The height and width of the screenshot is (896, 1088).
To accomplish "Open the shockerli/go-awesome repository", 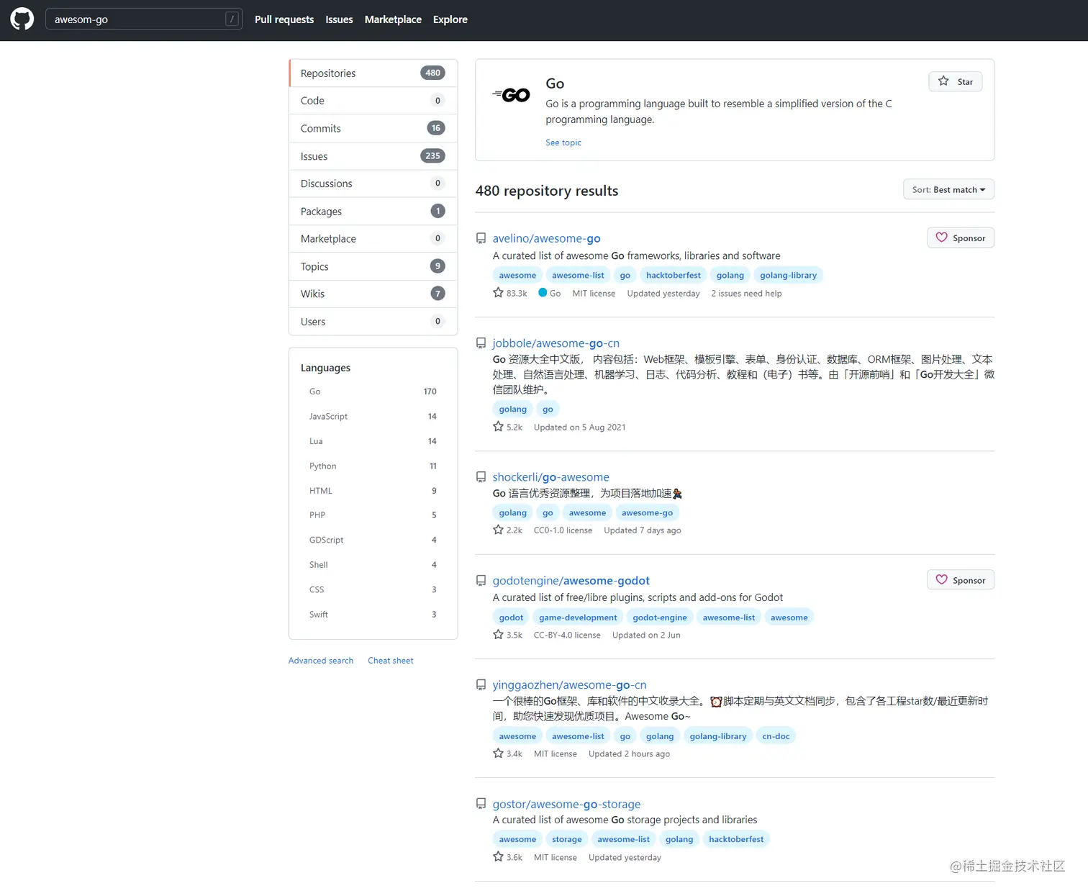I will click(x=551, y=477).
